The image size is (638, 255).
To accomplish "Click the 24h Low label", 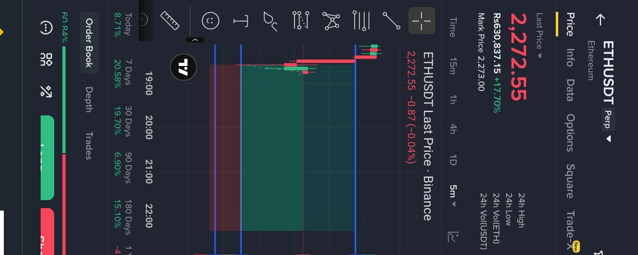I will pos(509,209).
